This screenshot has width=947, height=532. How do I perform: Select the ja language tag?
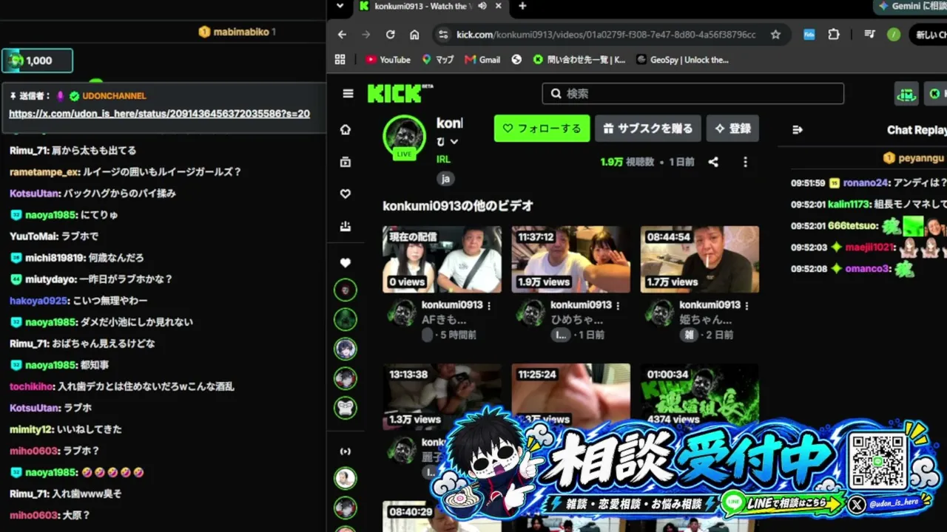click(x=445, y=178)
